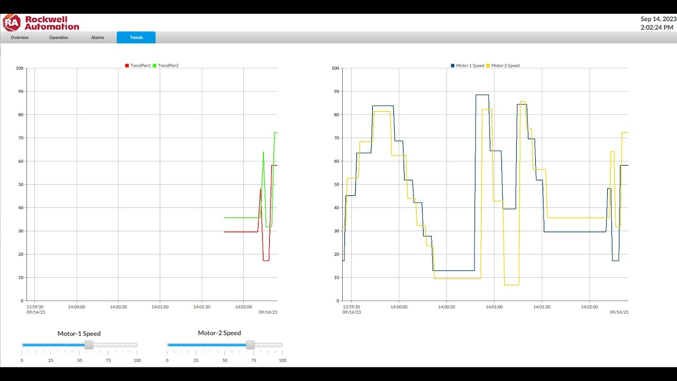The height and width of the screenshot is (381, 677).
Task: Toggle Motor-1 Speed blue legend swatch
Action: point(453,66)
